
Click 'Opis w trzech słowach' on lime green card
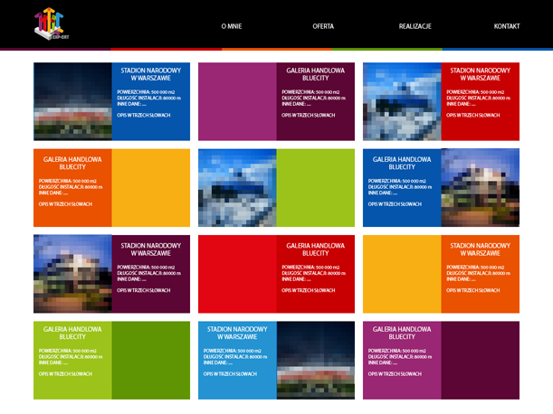coord(65,374)
